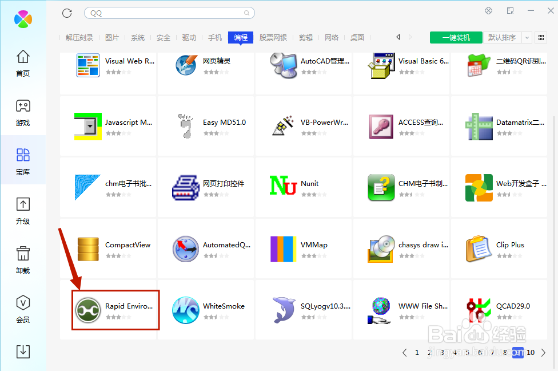This screenshot has height=371, width=558.
Task: Click the colorful app logo
Action: tap(23, 19)
